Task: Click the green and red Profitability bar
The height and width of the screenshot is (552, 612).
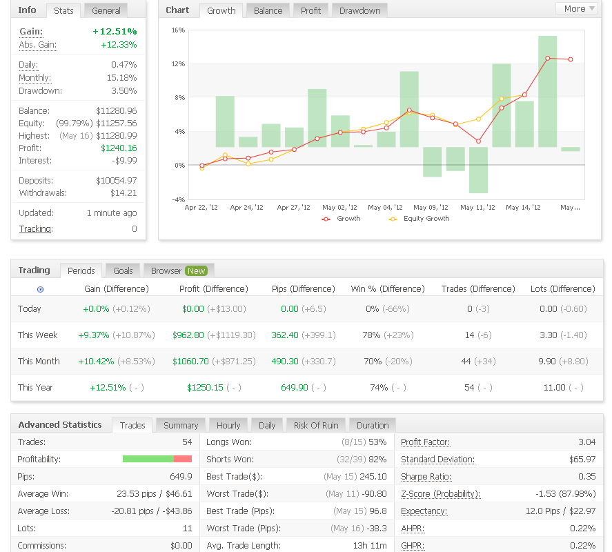Action: point(157,459)
